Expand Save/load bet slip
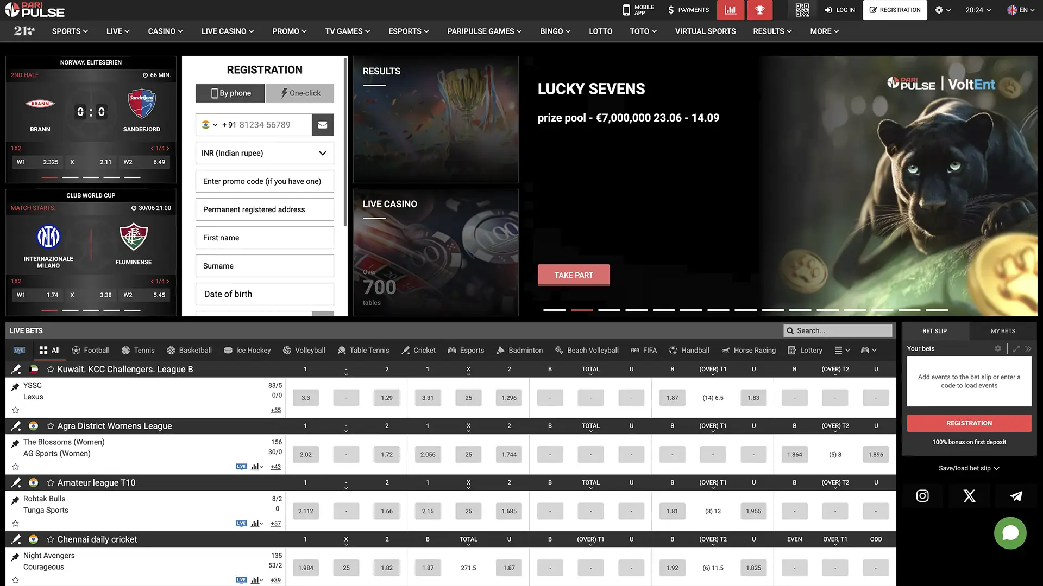 pyautogui.click(x=969, y=468)
